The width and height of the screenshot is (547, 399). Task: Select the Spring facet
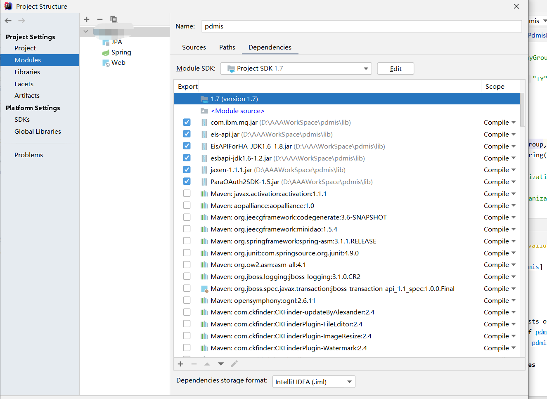click(x=117, y=52)
